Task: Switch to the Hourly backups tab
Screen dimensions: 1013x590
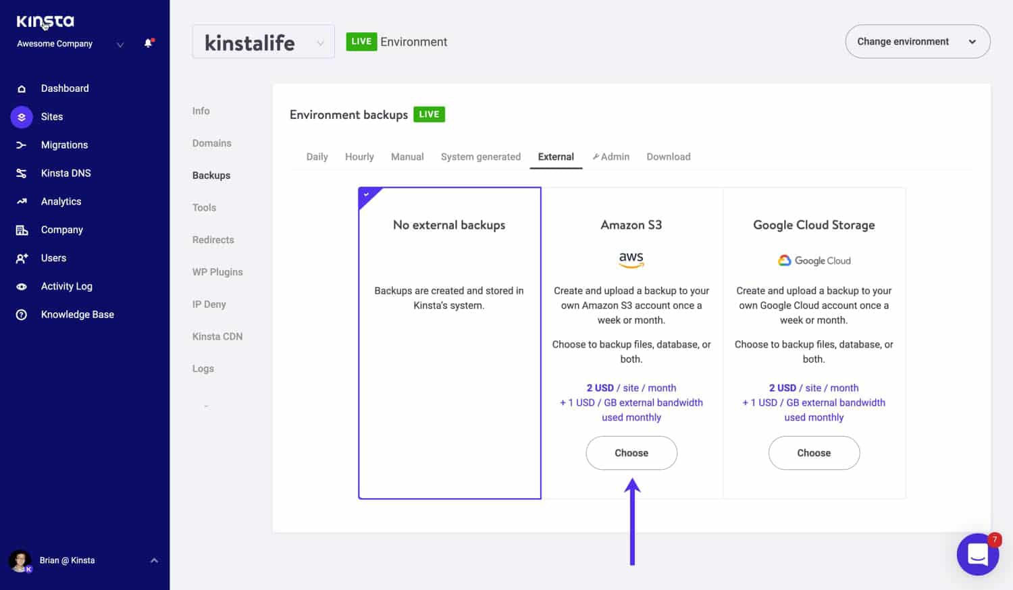Action: pos(359,157)
